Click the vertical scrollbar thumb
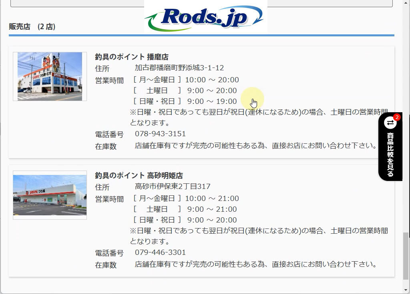Image resolution: width=410 pixels, height=294 pixels. pos(406,256)
